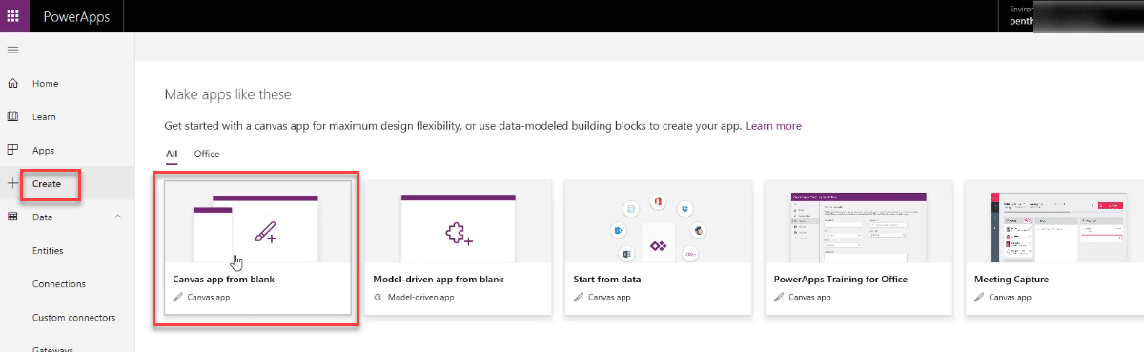The height and width of the screenshot is (352, 1144).
Task: Switch to the Office tab
Action: coord(207,154)
